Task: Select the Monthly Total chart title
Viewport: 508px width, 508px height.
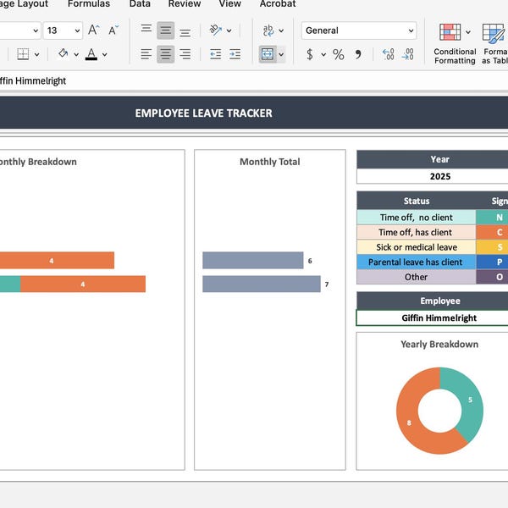Action: (x=270, y=162)
